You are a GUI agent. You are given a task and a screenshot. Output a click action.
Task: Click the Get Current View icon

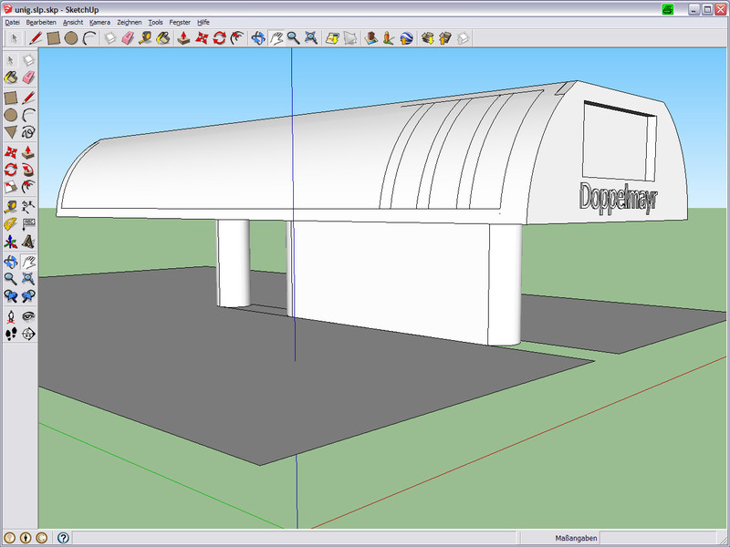(x=332, y=38)
